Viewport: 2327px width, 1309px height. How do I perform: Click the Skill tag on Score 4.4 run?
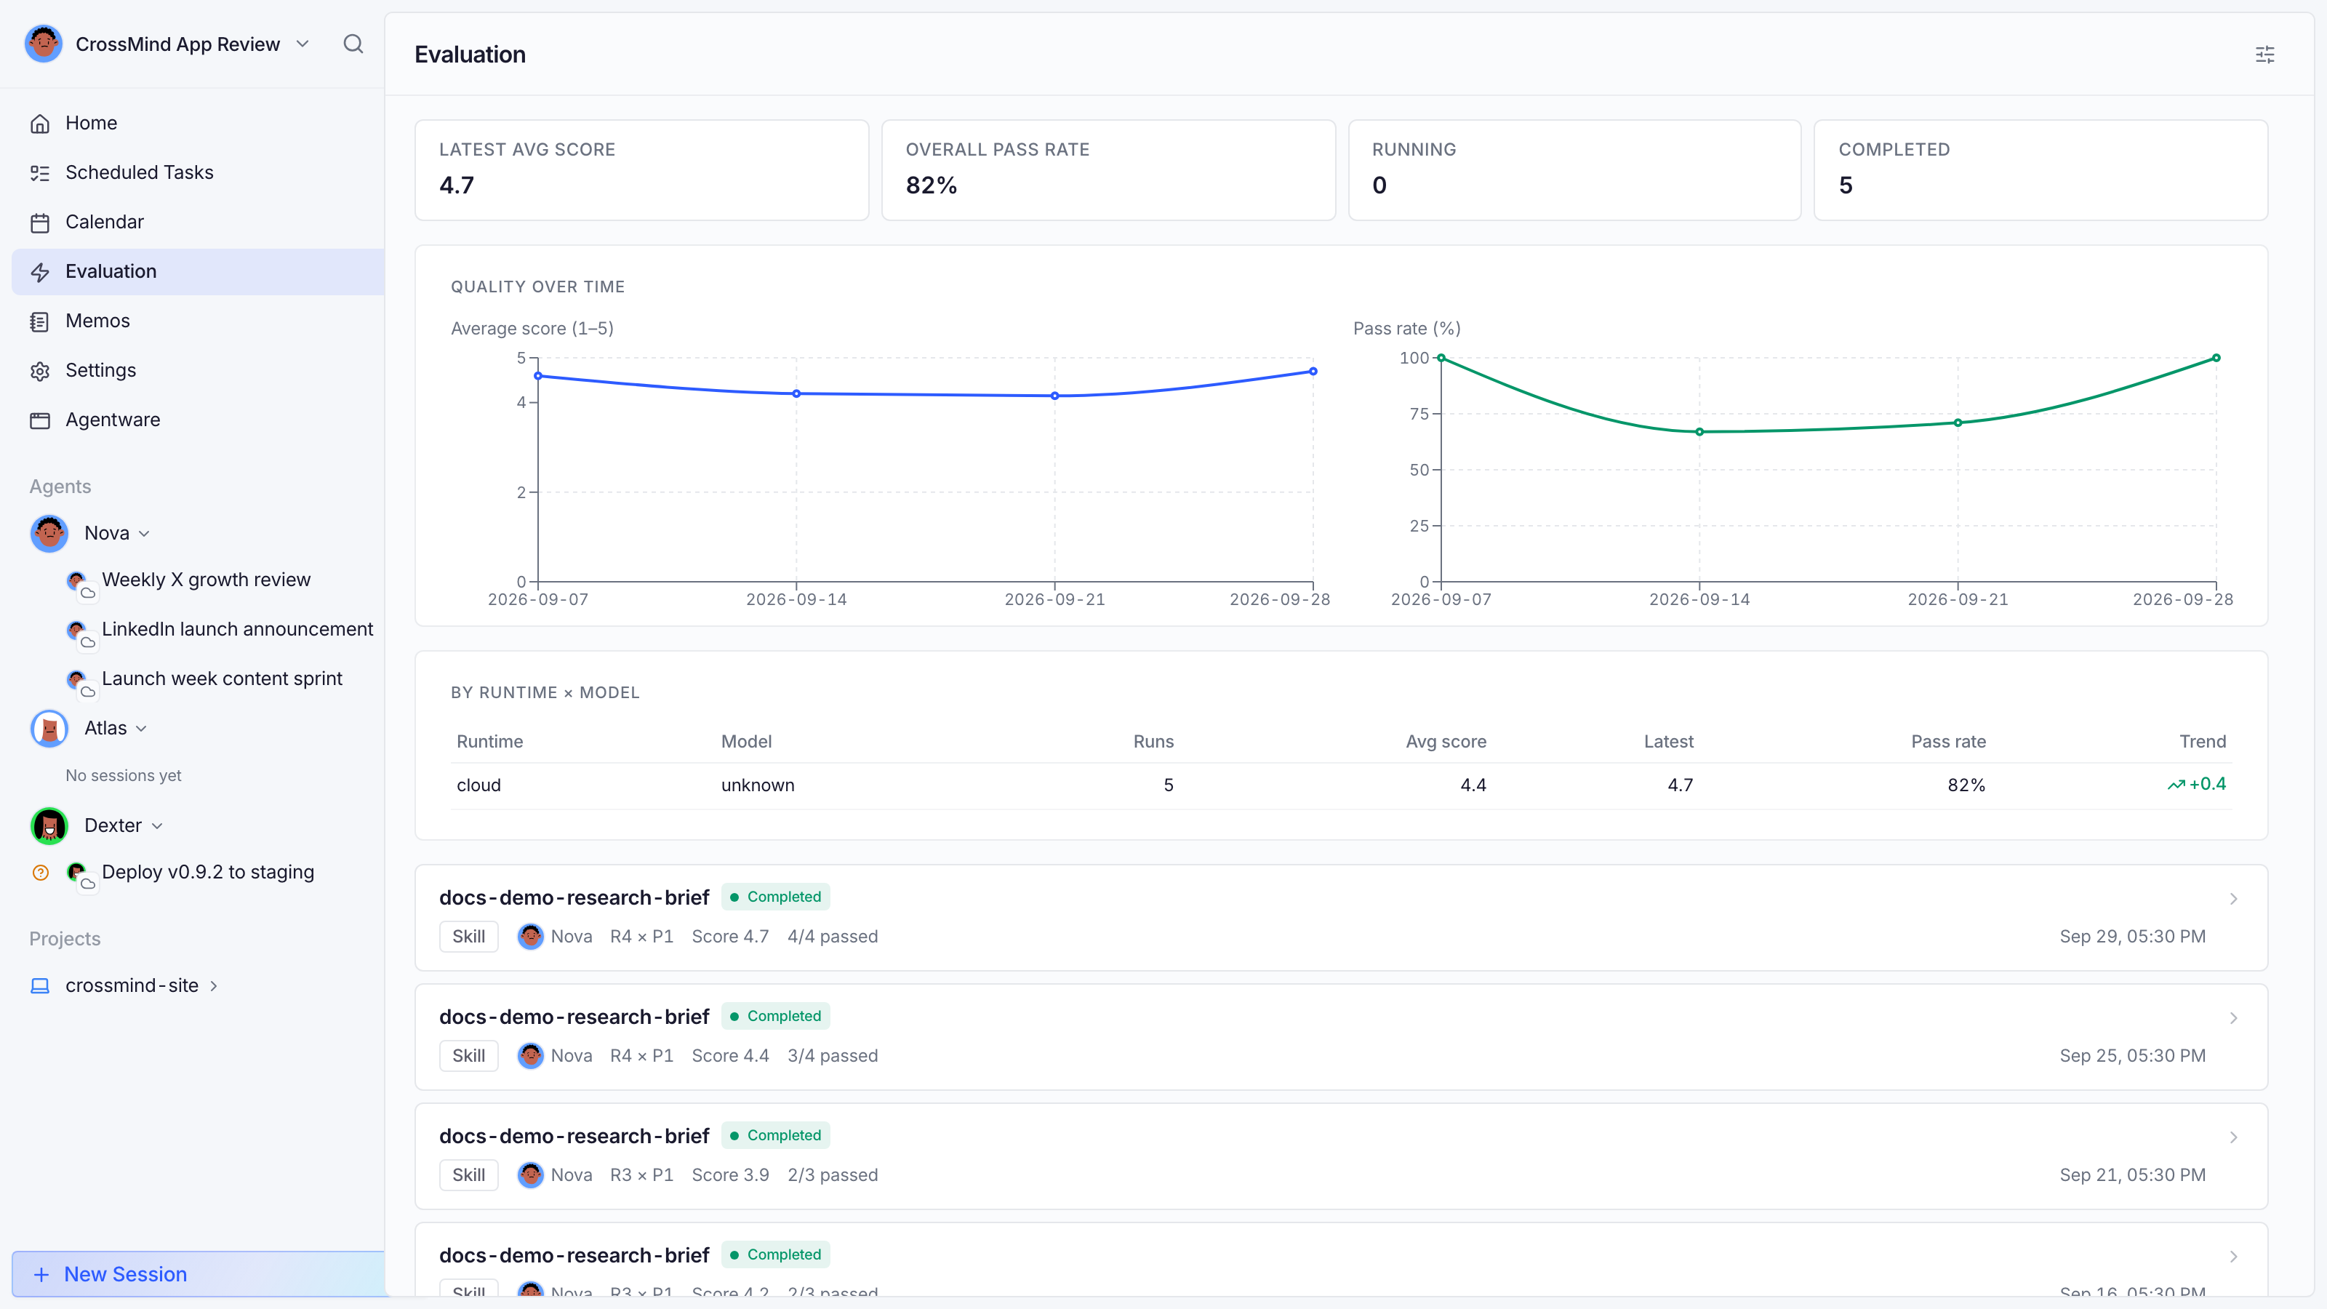click(469, 1056)
